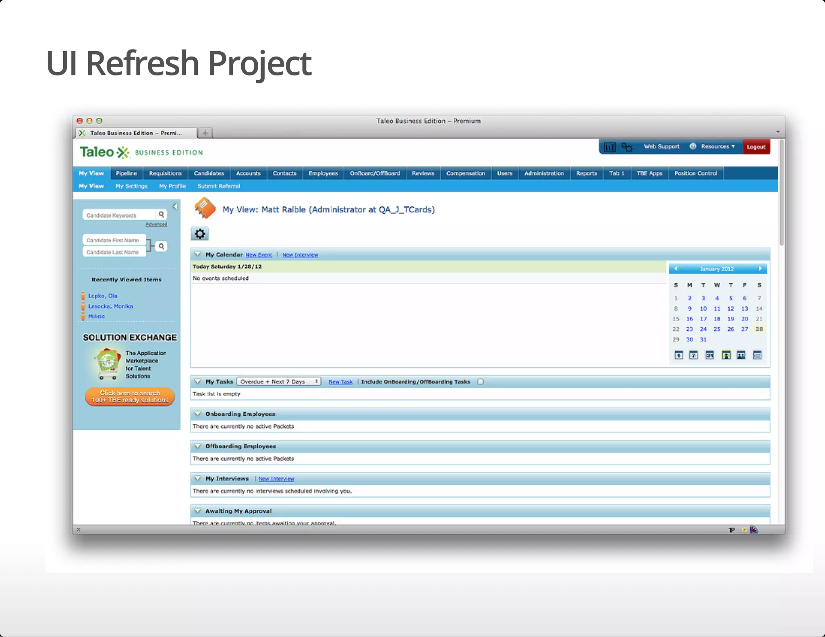This screenshot has height=637, width=825.
Task: Open the Overdue + Next 7 Days dropdown
Action: point(279,381)
